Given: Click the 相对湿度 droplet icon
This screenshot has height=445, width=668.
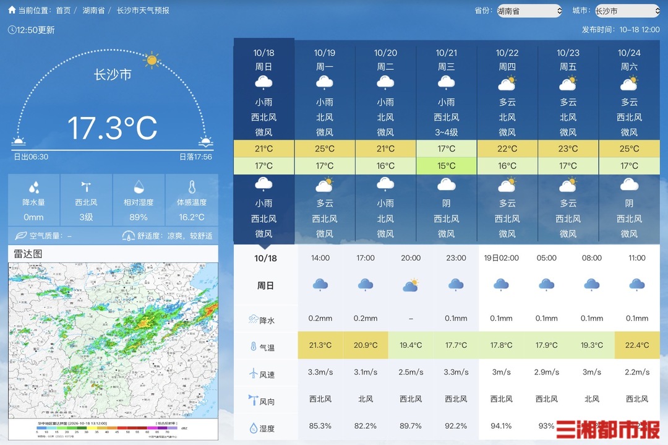Looking at the screenshot, I should pyautogui.click(x=139, y=187).
